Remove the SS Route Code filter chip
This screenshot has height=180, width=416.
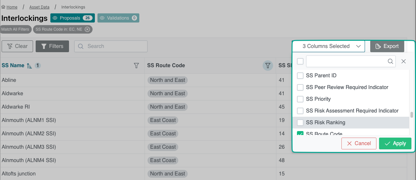(87, 29)
